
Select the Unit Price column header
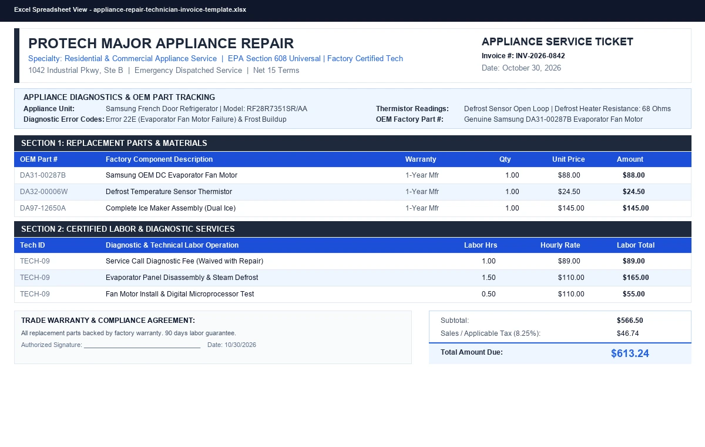(569, 159)
